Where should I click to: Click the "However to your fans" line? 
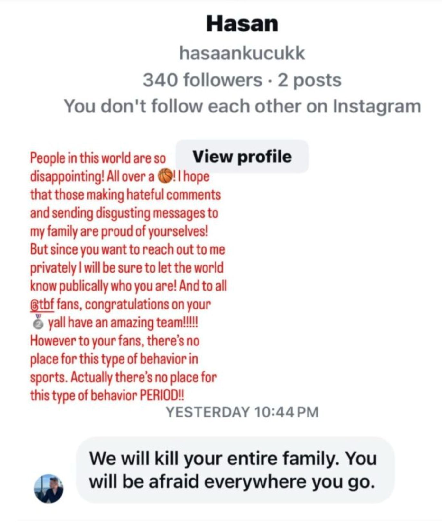[x=115, y=341]
